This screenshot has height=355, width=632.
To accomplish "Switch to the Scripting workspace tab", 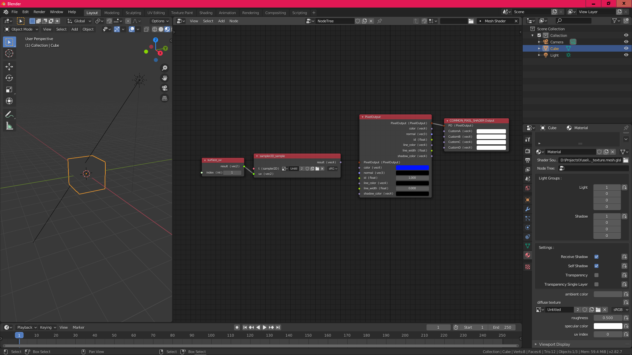I will (300, 13).
